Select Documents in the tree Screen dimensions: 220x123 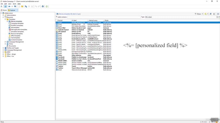coord(12,46)
